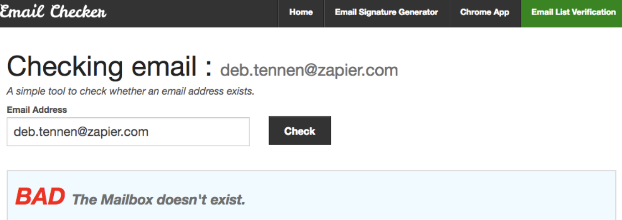Image resolution: width=622 pixels, height=220 pixels.
Task: Select the gray deb.tennen@zapier.com heading text
Action: coord(309,70)
